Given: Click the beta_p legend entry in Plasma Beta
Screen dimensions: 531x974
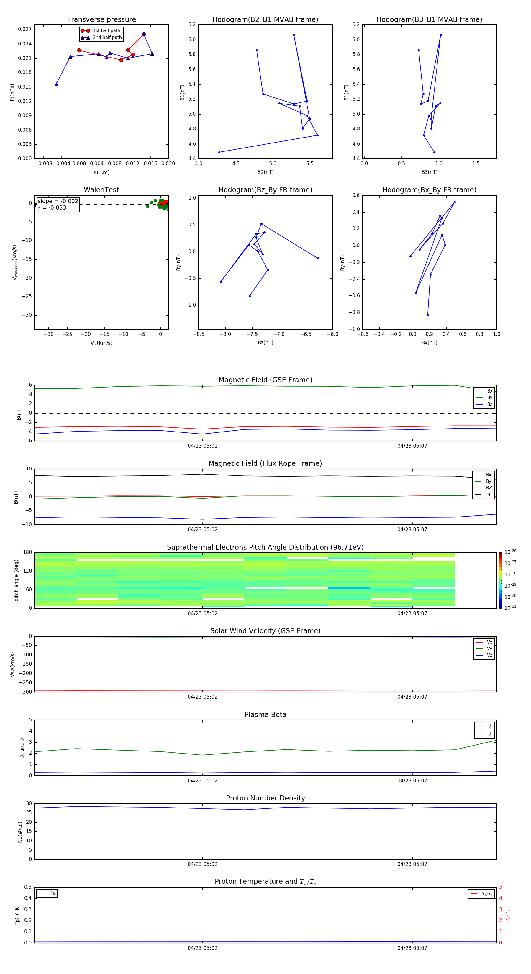Looking at the screenshot, I should (x=484, y=726).
